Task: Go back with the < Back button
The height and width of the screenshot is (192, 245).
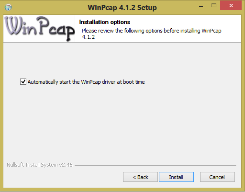Action: (140, 177)
